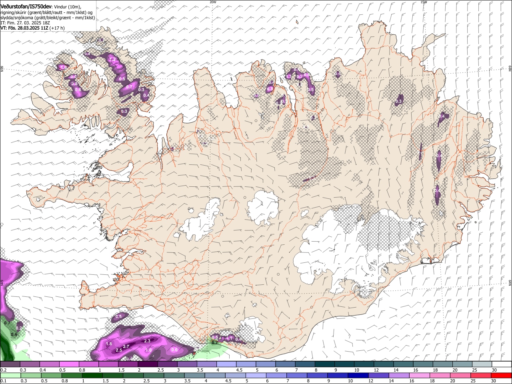Select the darkest green lower swatch between 1 and 1.5
The width and height of the screenshot is (512, 384).
tap(92, 375)
